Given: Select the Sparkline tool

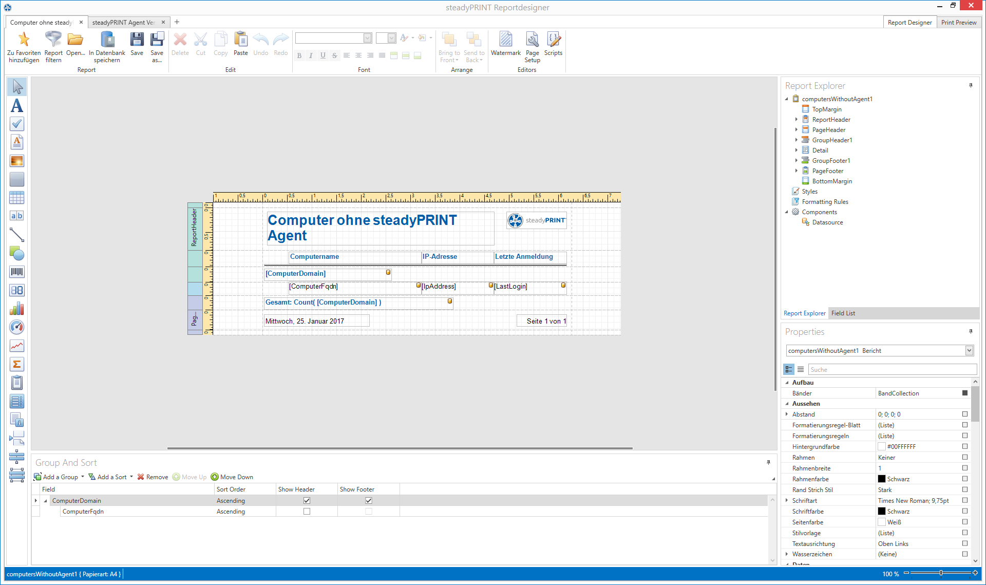Looking at the screenshot, I should click(17, 346).
